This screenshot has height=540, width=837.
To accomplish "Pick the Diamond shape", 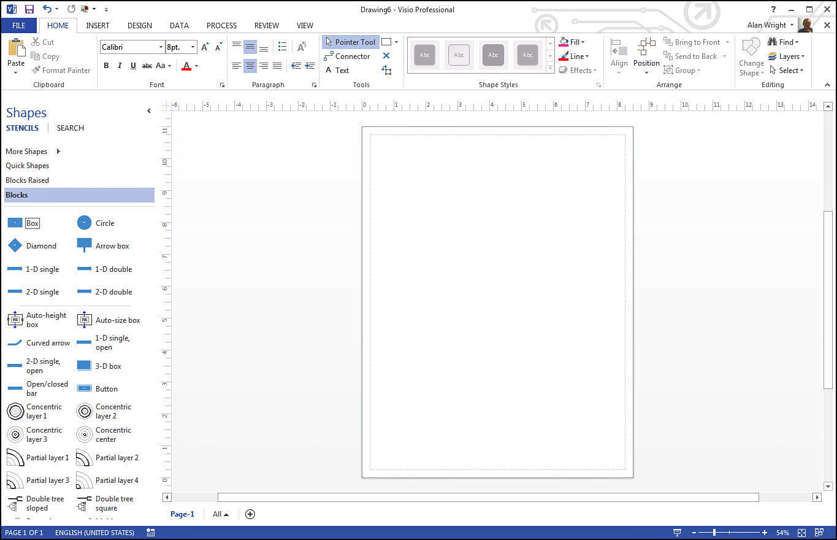I will pyautogui.click(x=32, y=245).
